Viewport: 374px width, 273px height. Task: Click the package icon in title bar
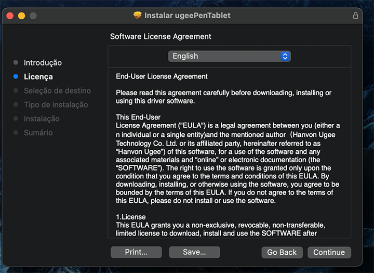pyautogui.click(x=138, y=15)
